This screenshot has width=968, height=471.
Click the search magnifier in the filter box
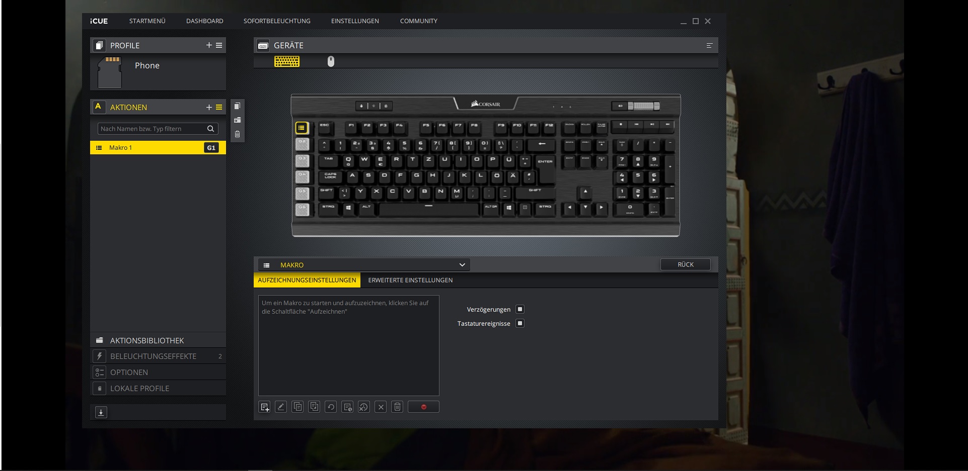point(211,129)
